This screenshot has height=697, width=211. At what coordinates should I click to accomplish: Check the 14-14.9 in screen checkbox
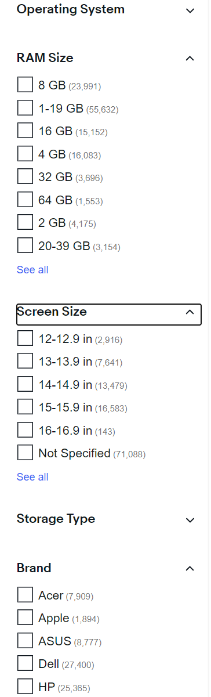(25, 384)
